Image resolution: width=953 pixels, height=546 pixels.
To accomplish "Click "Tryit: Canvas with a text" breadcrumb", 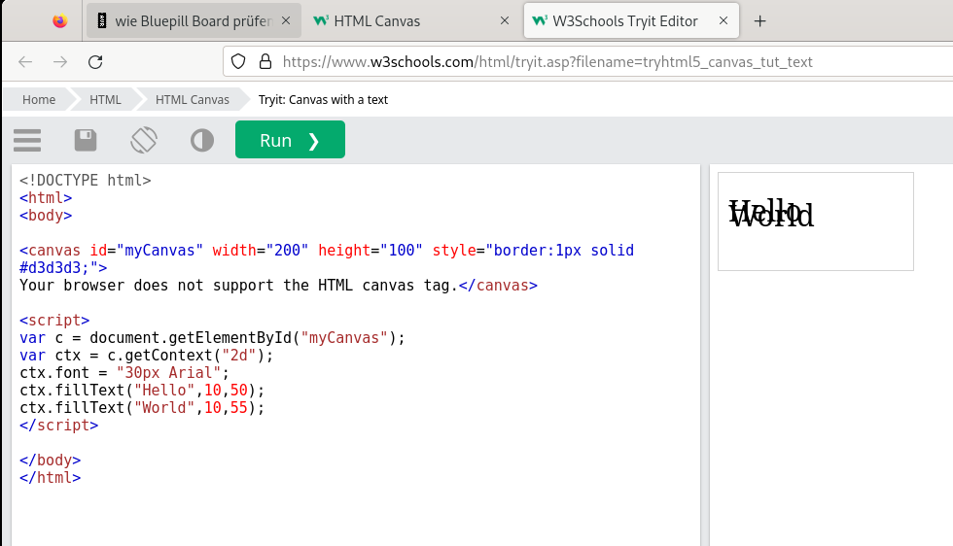I will 323,100.
